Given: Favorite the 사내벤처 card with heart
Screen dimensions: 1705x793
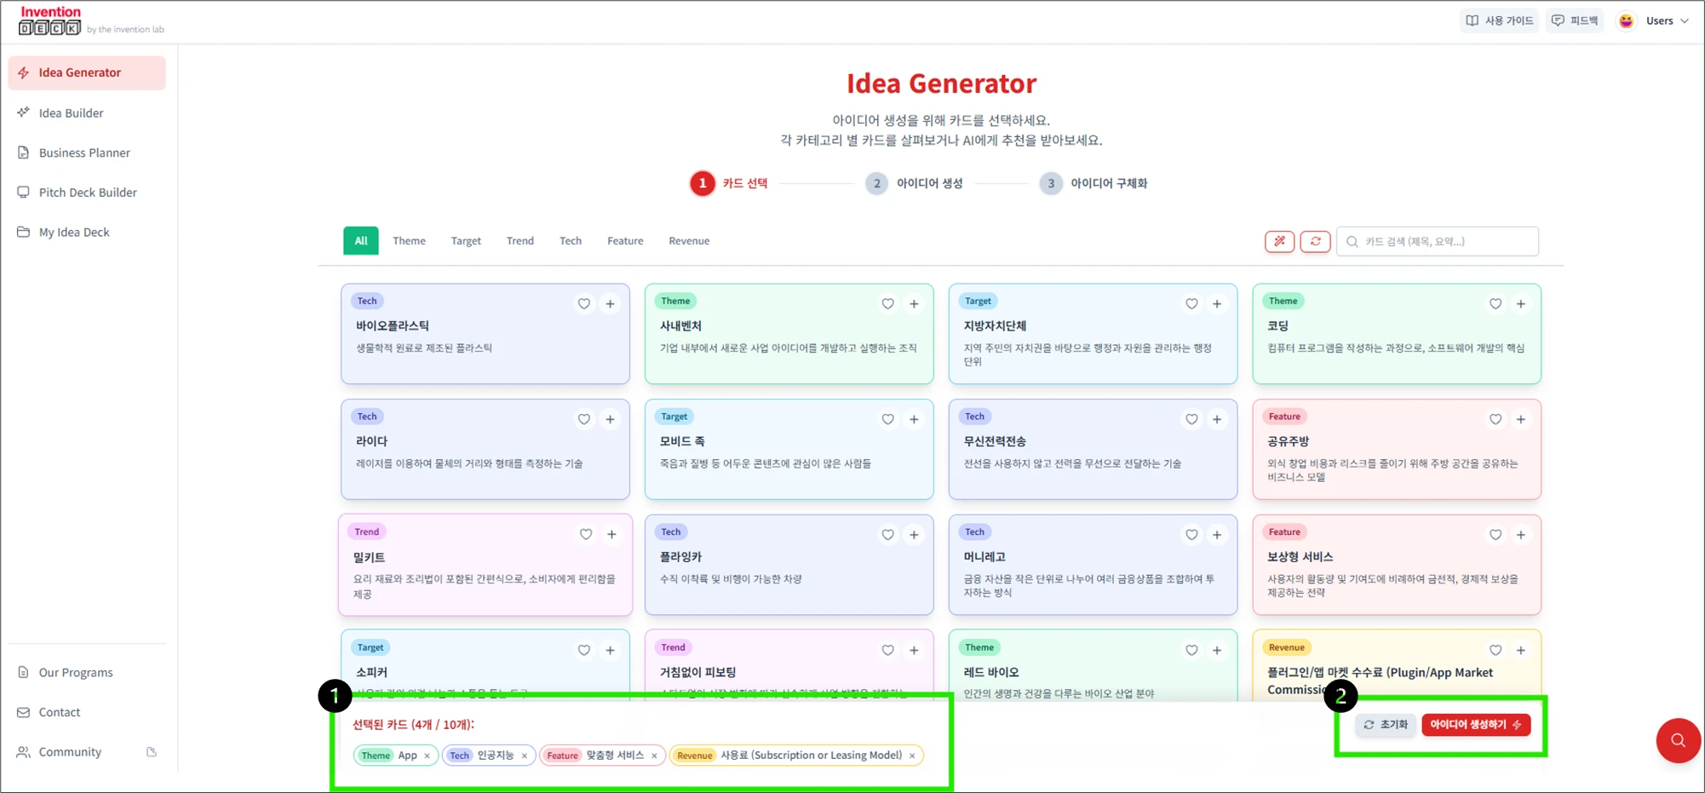Looking at the screenshot, I should click(x=887, y=304).
